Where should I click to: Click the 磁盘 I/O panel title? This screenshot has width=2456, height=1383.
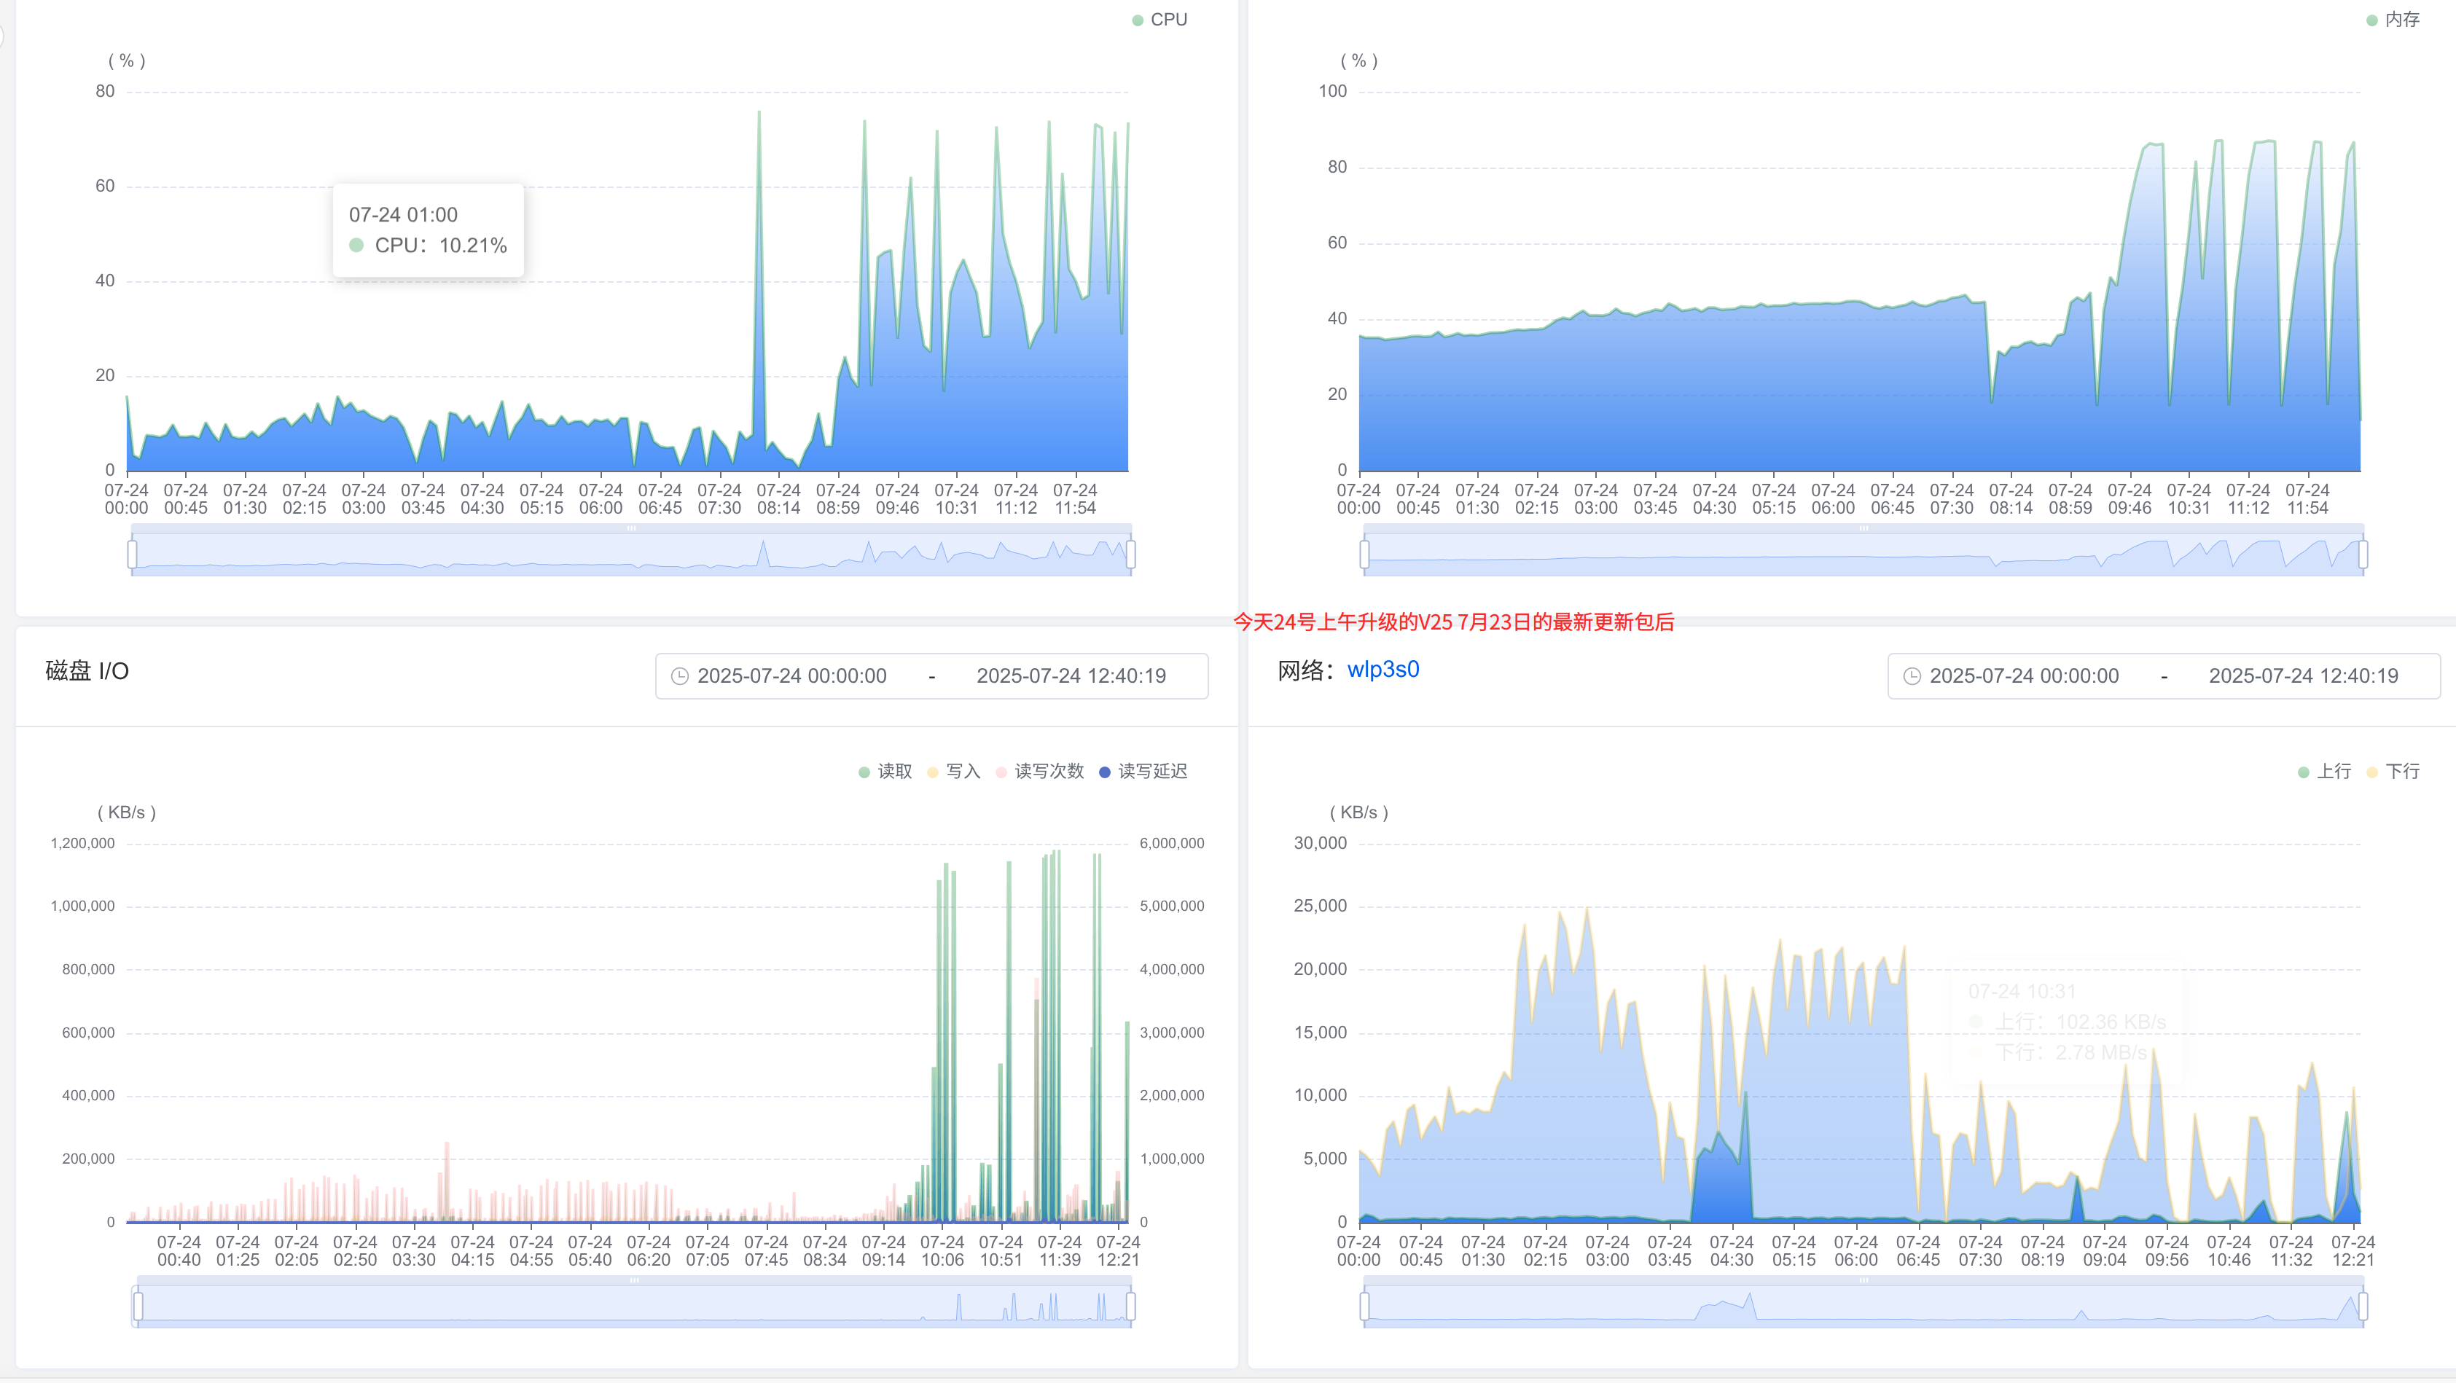pyautogui.click(x=87, y=671)
